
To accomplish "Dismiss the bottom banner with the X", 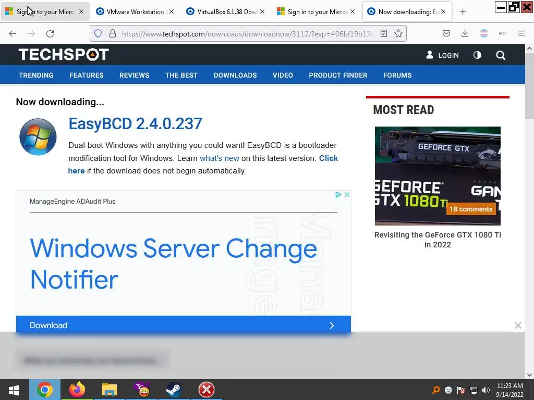I will [518, 326].
